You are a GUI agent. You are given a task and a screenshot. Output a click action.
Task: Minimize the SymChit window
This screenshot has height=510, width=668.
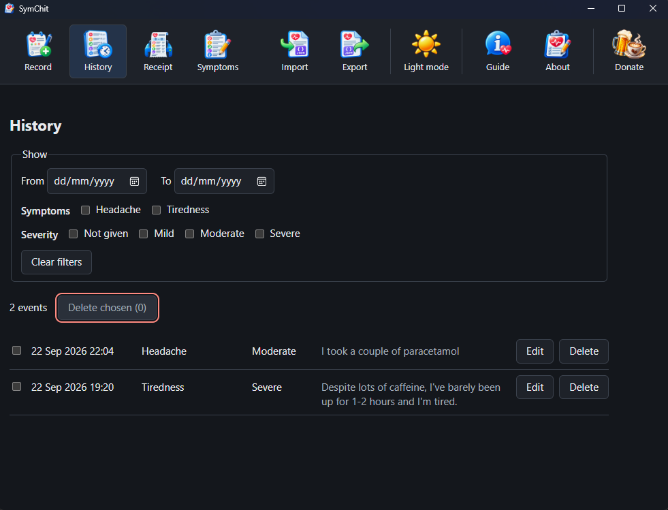(591, 9)
